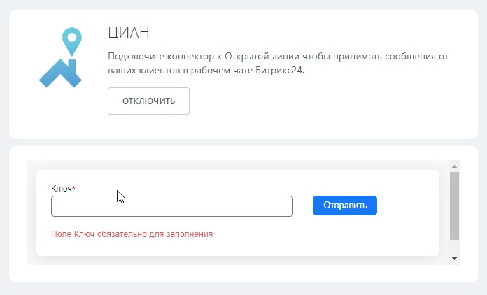Click the ОТКЛЮЧИТЬ button

148,101
